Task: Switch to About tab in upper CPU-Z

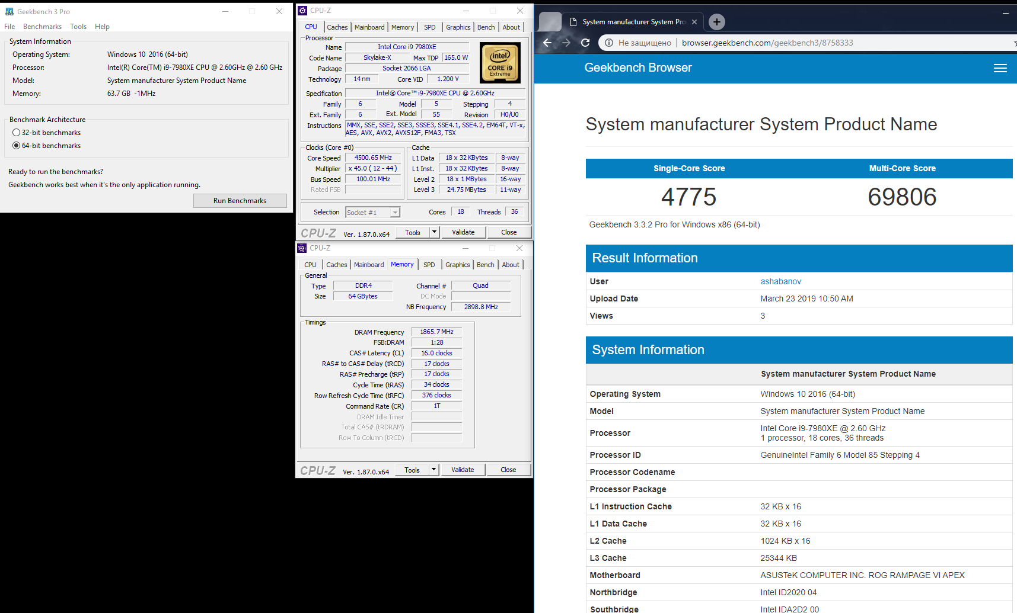Action: pyautogui.click(x=511, y=27)
